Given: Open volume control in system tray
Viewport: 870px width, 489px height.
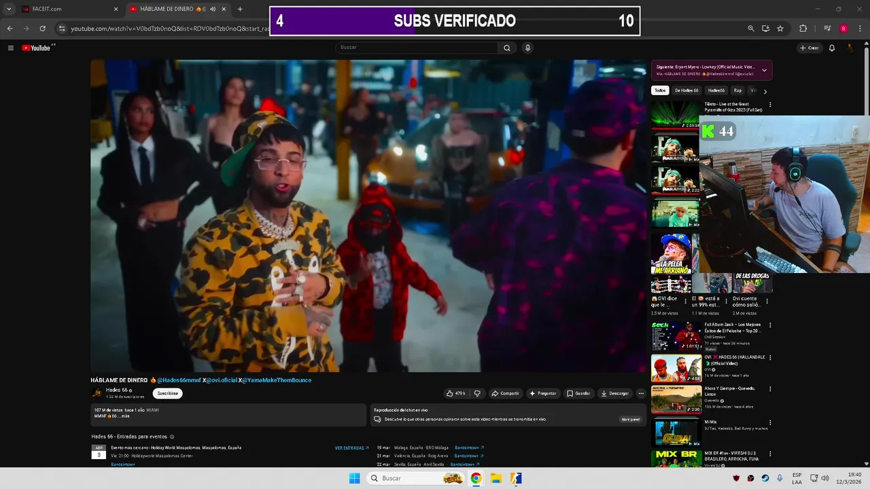Looking at the screenshot, I should tap(824, 478).
